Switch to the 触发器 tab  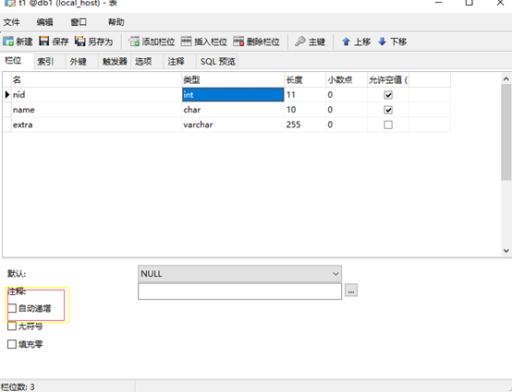[x=115, y=61]
